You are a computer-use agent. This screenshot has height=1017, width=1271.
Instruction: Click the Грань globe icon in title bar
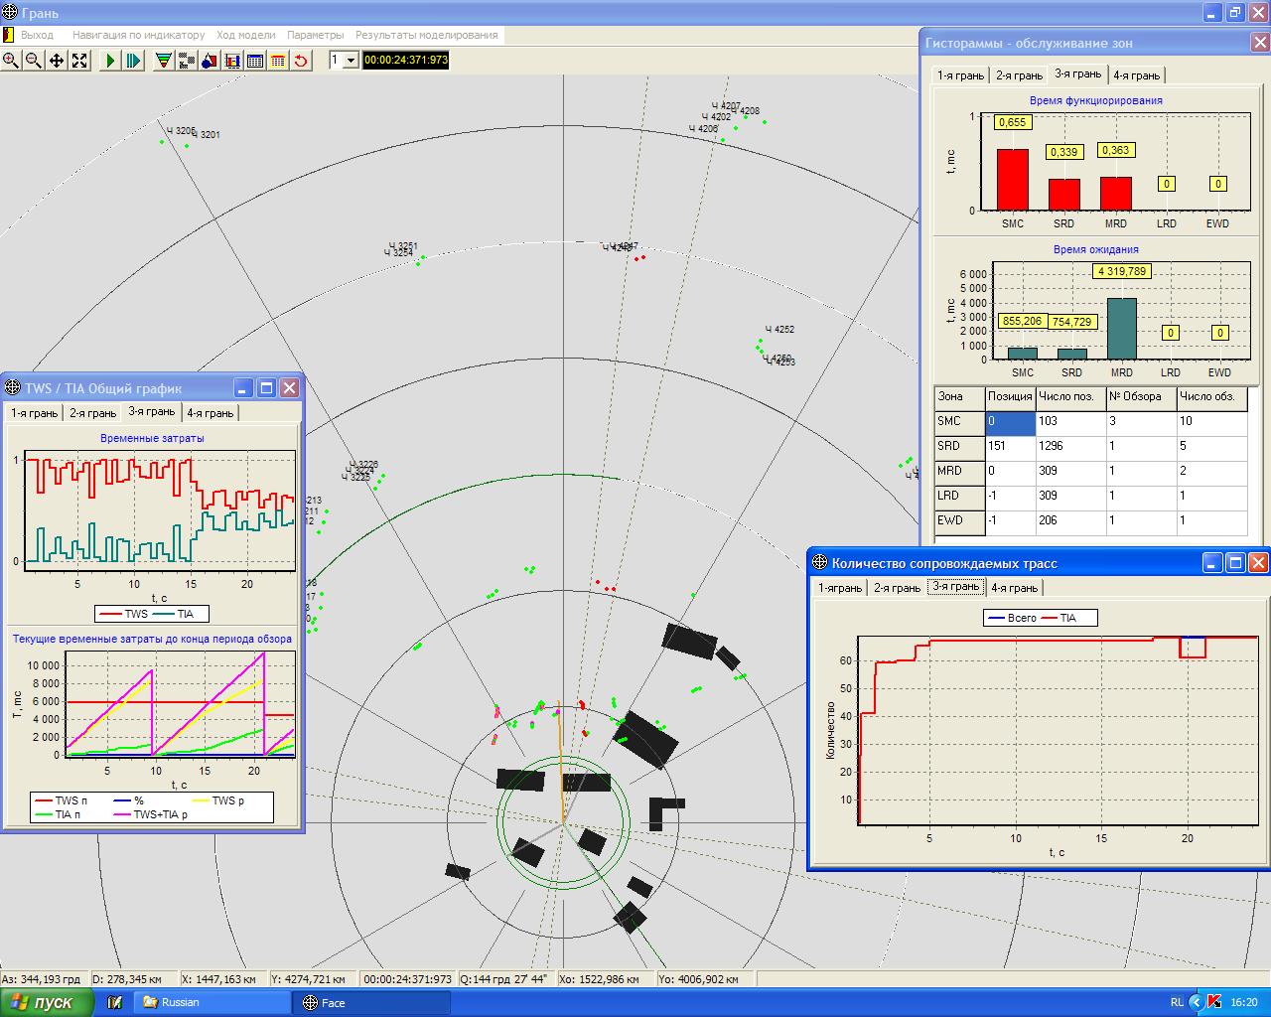10,13
